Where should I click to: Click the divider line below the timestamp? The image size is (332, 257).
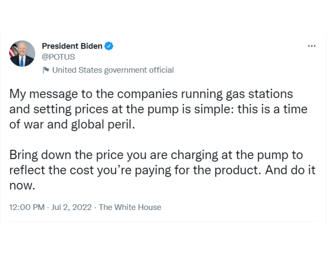coord(163,221)
